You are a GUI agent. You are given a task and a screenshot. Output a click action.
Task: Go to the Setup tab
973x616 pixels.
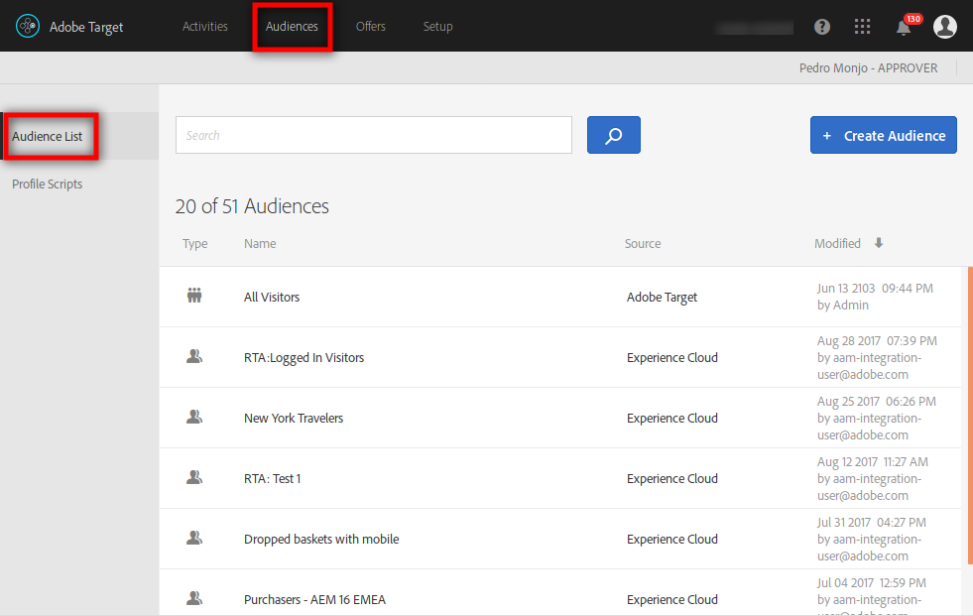pos(437,27)
